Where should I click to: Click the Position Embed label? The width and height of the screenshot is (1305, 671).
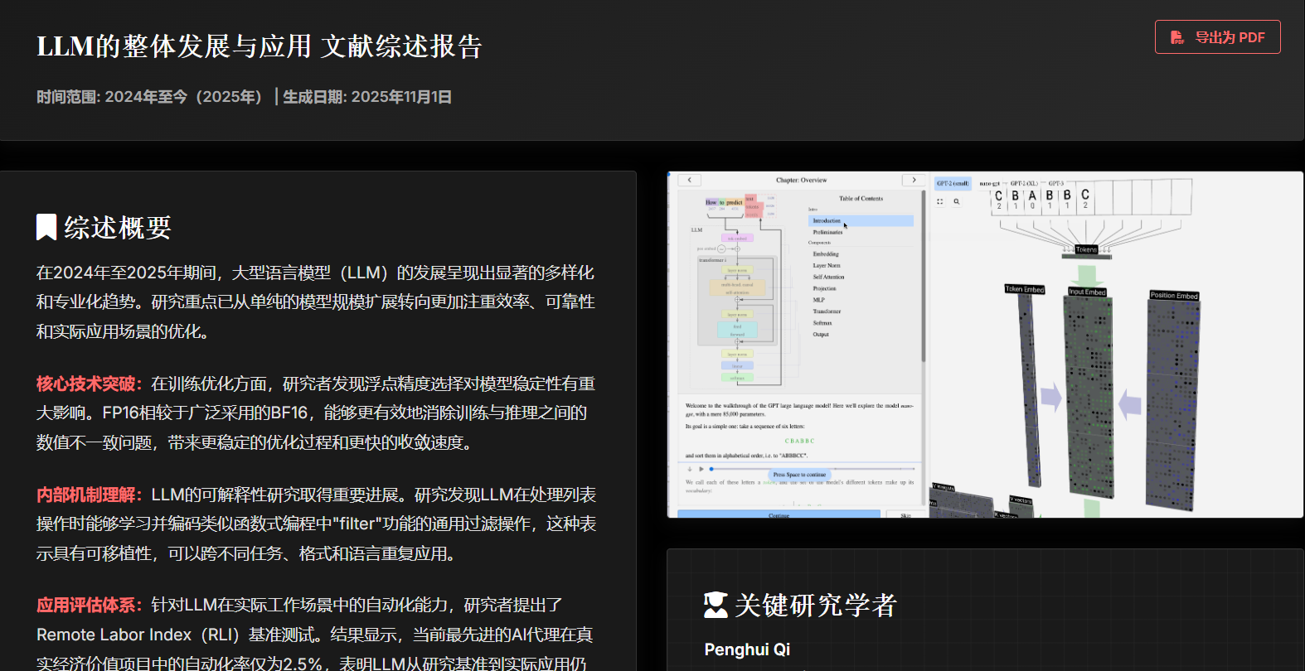pyautogui.click(x=1174, y=296)
